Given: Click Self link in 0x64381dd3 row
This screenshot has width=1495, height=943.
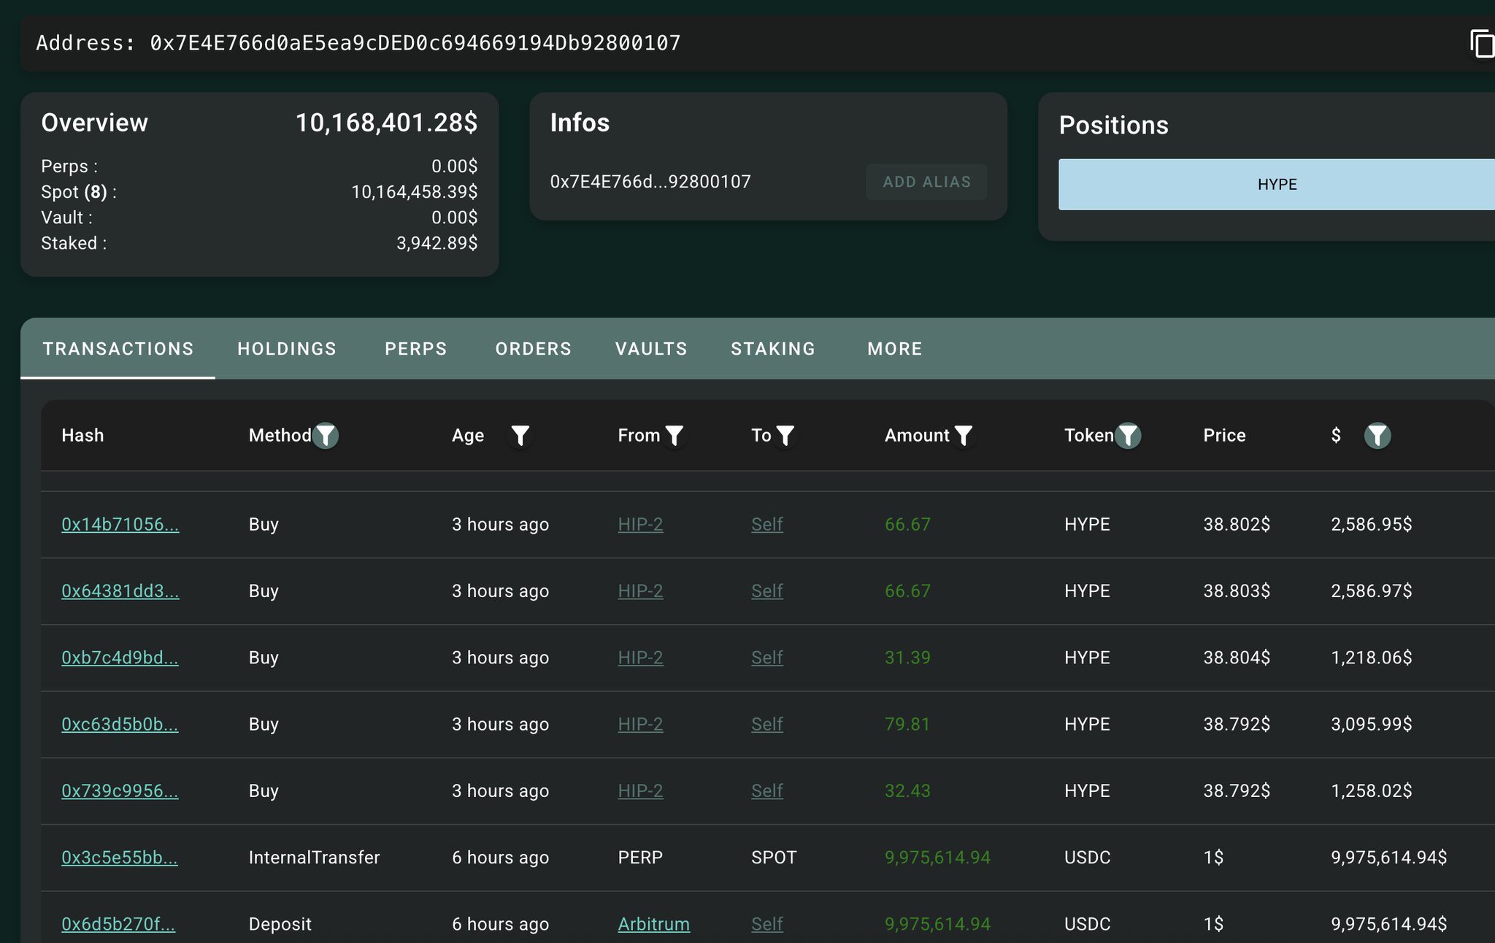Looking at the screenshot, I should tap(767, 590).
